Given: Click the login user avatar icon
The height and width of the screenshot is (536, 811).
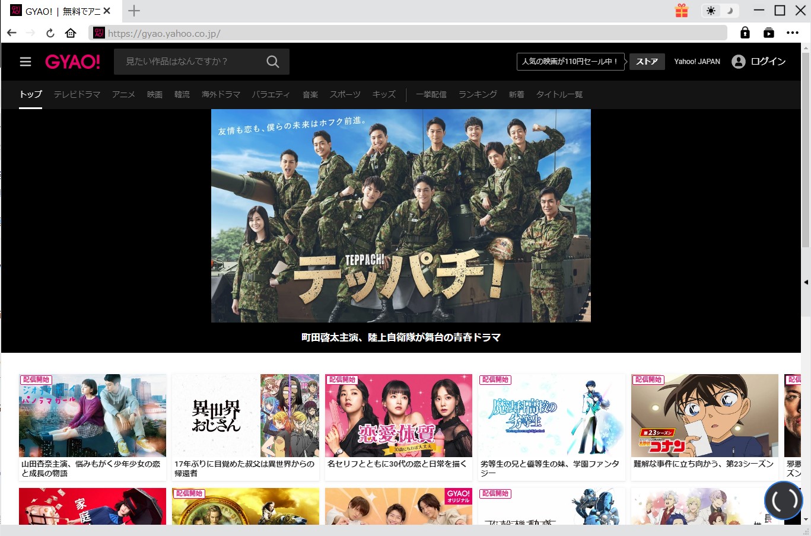Looking at the screenshot, I should pyautogui.click(x=739, y=62).
